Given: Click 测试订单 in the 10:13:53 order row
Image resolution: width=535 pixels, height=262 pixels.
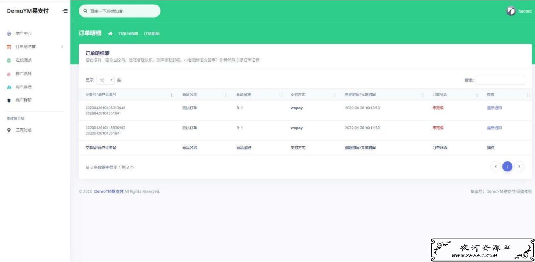Looking at the screenshot, I should coord(189,108).
